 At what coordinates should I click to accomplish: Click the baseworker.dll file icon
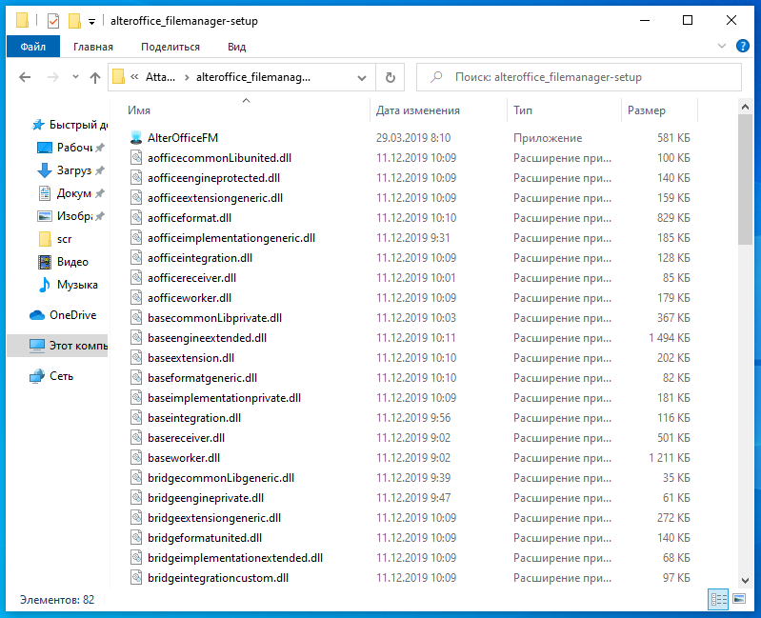pyautogui.click(x=136, y=457)
